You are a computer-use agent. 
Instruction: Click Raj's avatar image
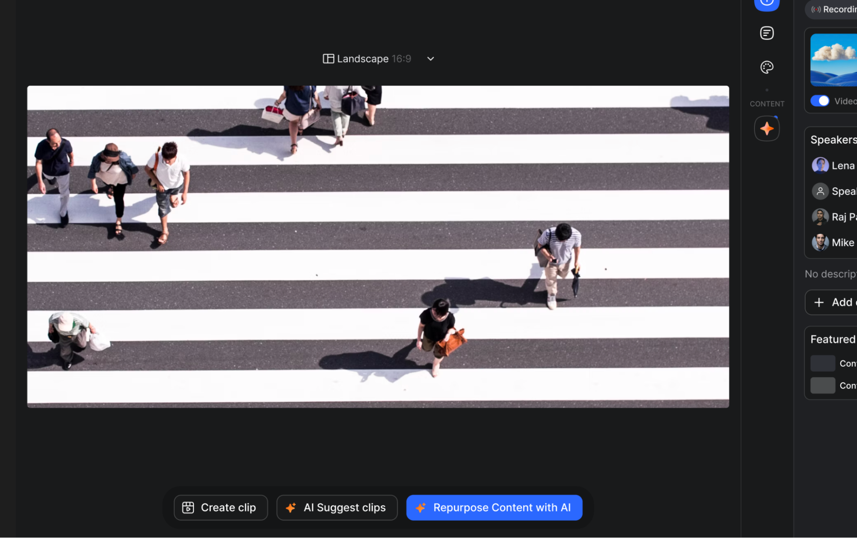(820, 217)
